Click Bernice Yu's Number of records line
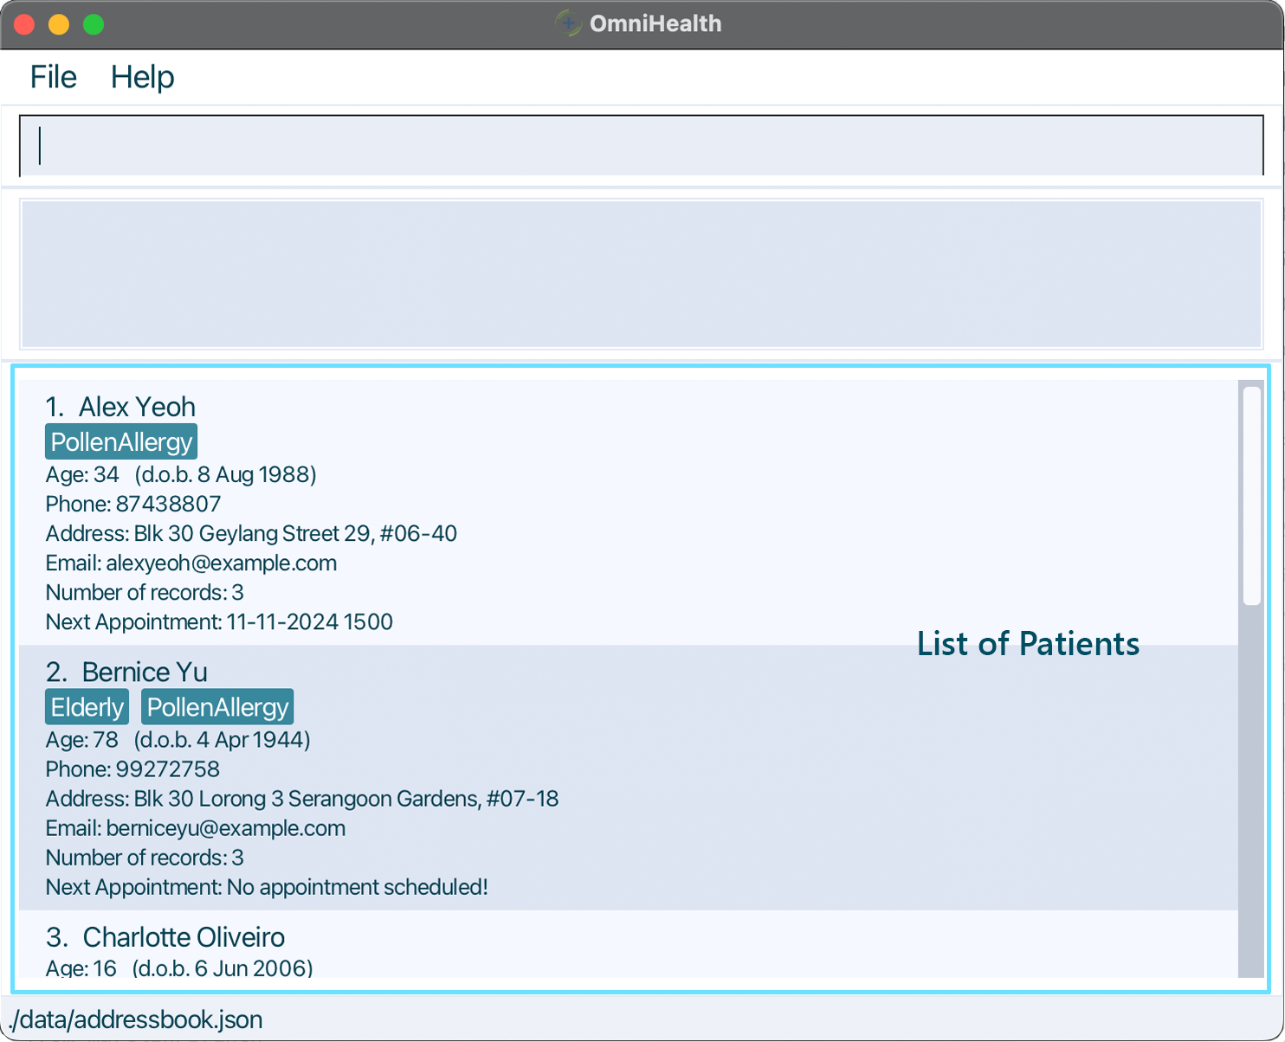The image size is (1285, 1042). coord(145,858)
